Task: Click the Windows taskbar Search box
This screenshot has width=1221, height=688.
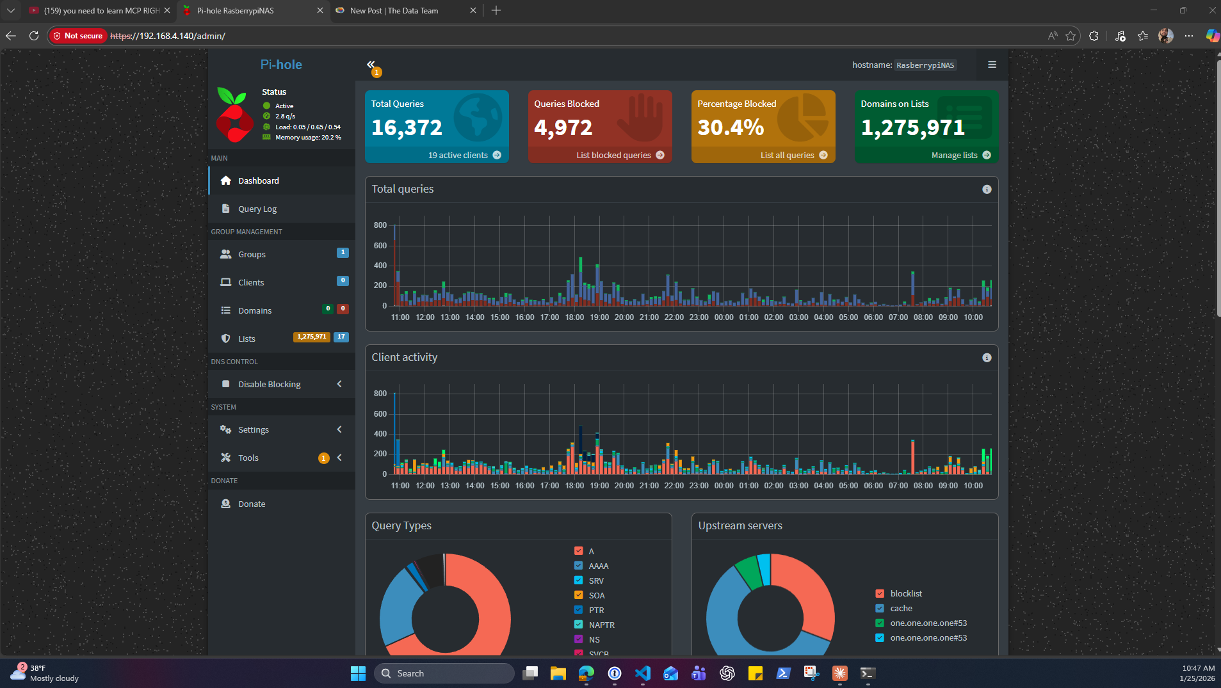Action: tap(444, 673)
